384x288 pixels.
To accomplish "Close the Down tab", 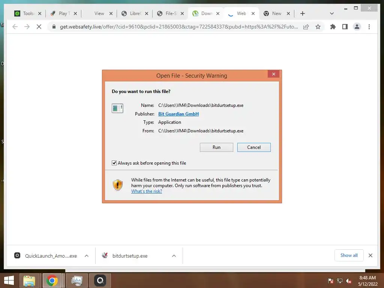I will (218, 13).
